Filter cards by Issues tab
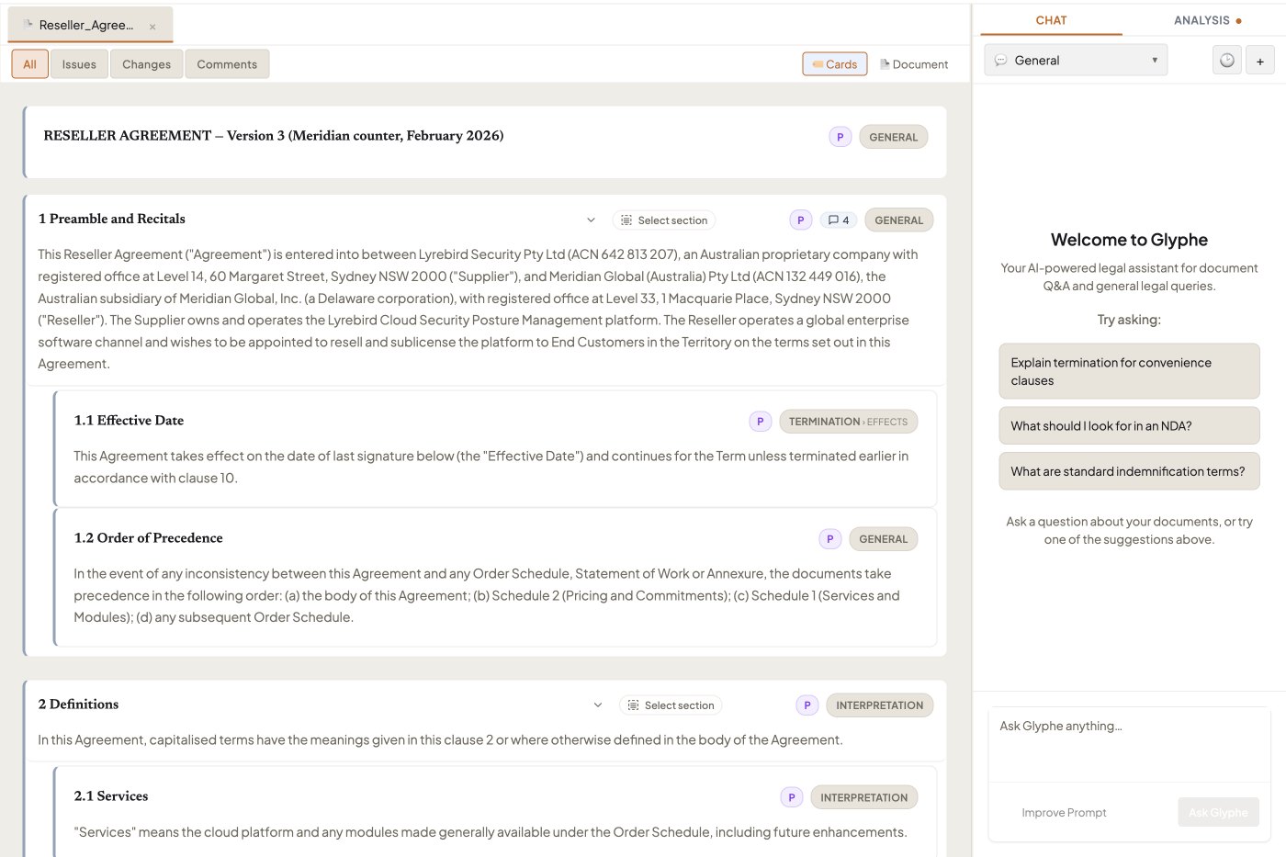1286x857 pixels. point(79,64)
